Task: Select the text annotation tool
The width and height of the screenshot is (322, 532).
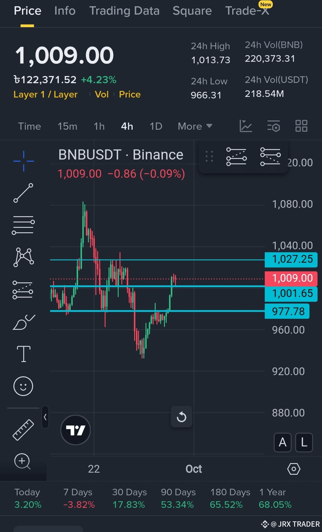Action: click(x=24, y=354)
